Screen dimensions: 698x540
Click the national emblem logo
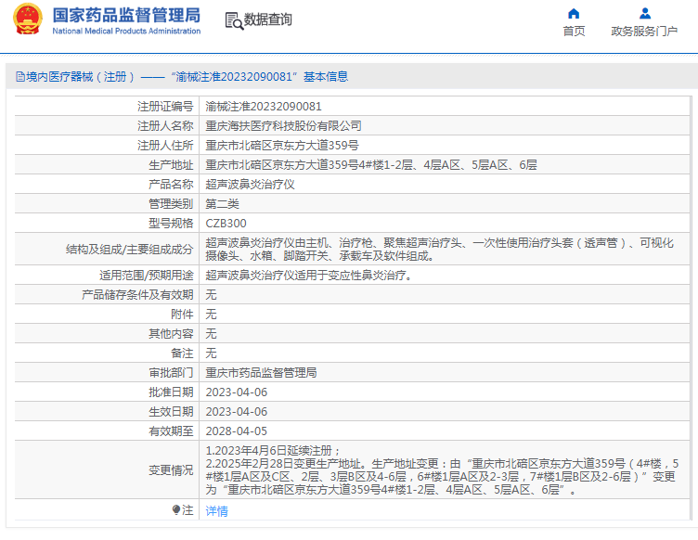coord(28,19)
